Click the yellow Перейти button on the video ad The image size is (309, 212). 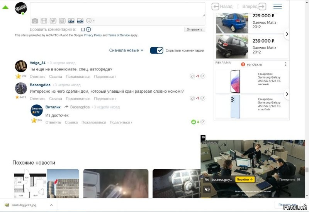tap(245, 179)
